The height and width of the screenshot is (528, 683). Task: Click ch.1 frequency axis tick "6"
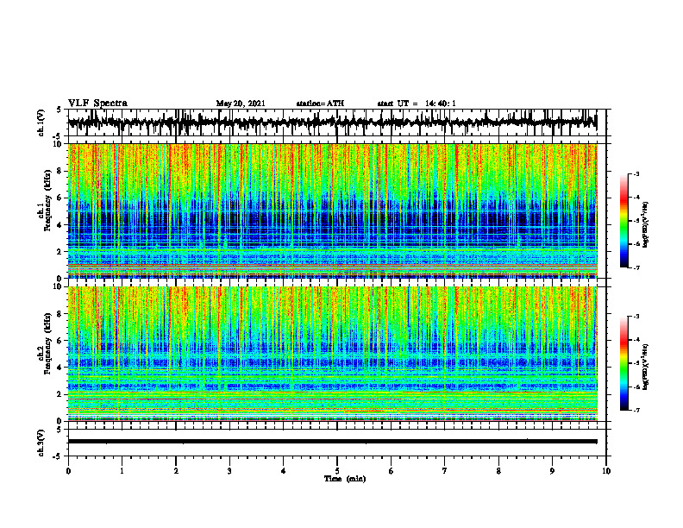pyautogui.click(x=60, y=198)
